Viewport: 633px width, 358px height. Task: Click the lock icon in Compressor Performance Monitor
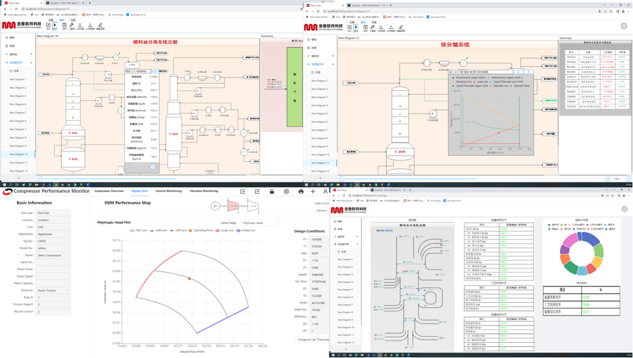pyautogui.click(x=272, y=191)
